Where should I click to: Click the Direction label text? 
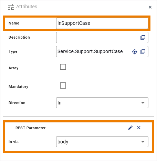click(x=17, y=103)
